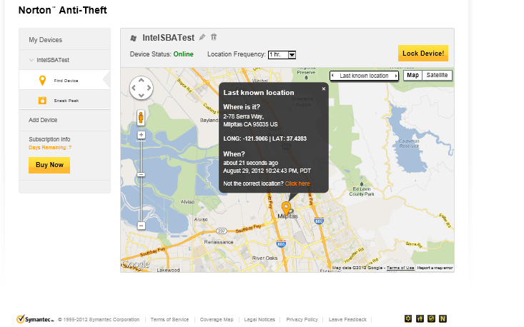The image size is (524, 327).
Task: Pan the map right with the arrow control
Action: coord(149,88)
